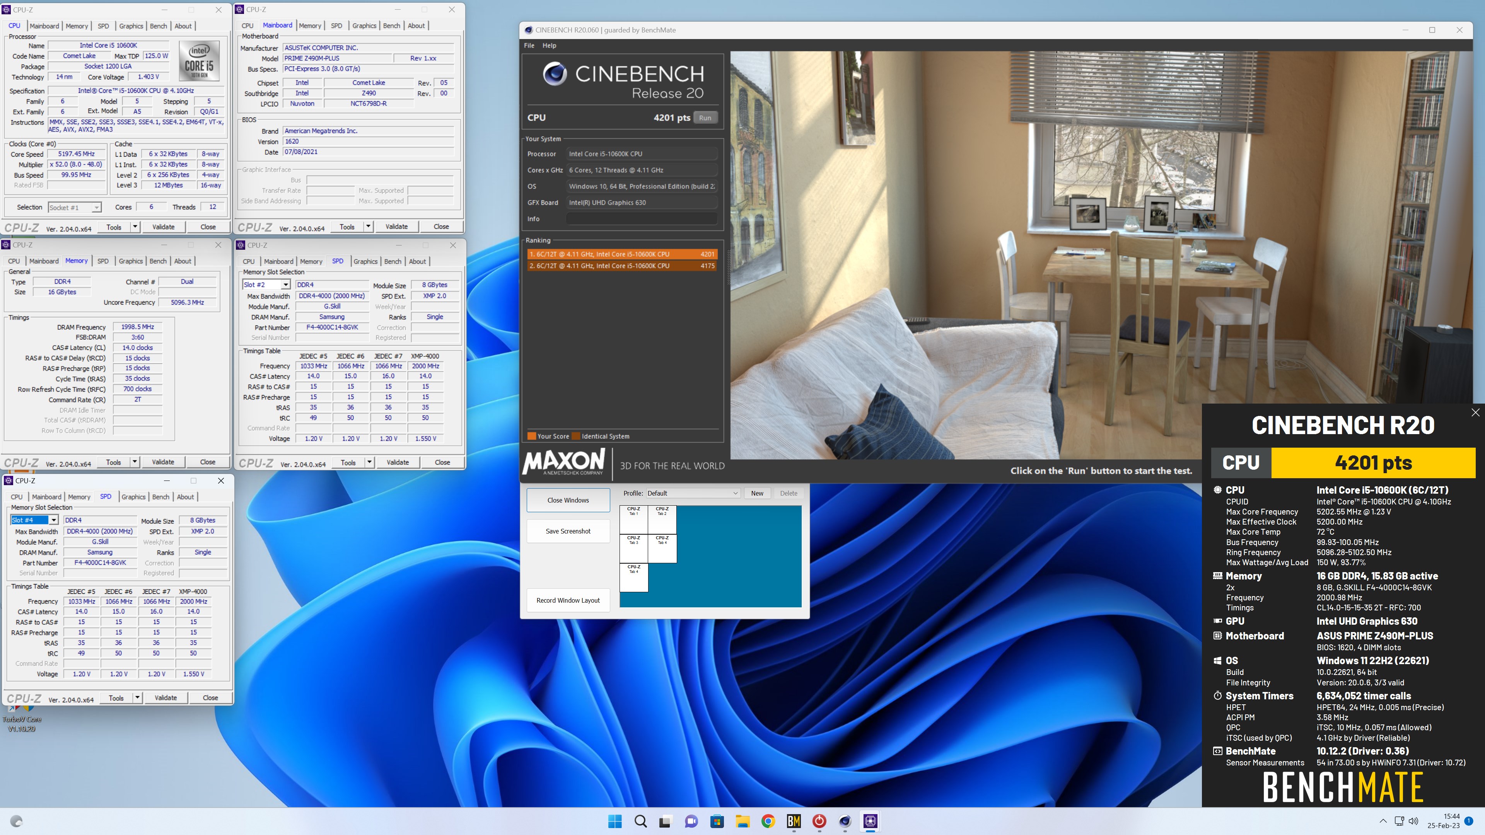Open File Explorer from the taskbar

point(742,821)
